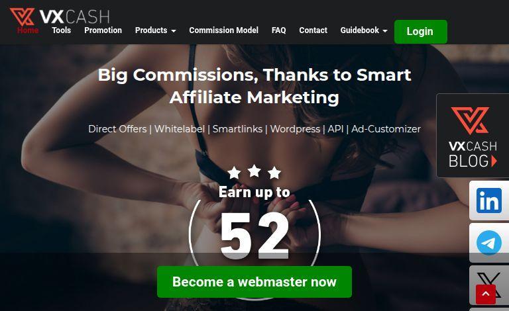The image size is (509, 311).
Task: Open the X (Twitter) social icon
Action: [489, 285]
